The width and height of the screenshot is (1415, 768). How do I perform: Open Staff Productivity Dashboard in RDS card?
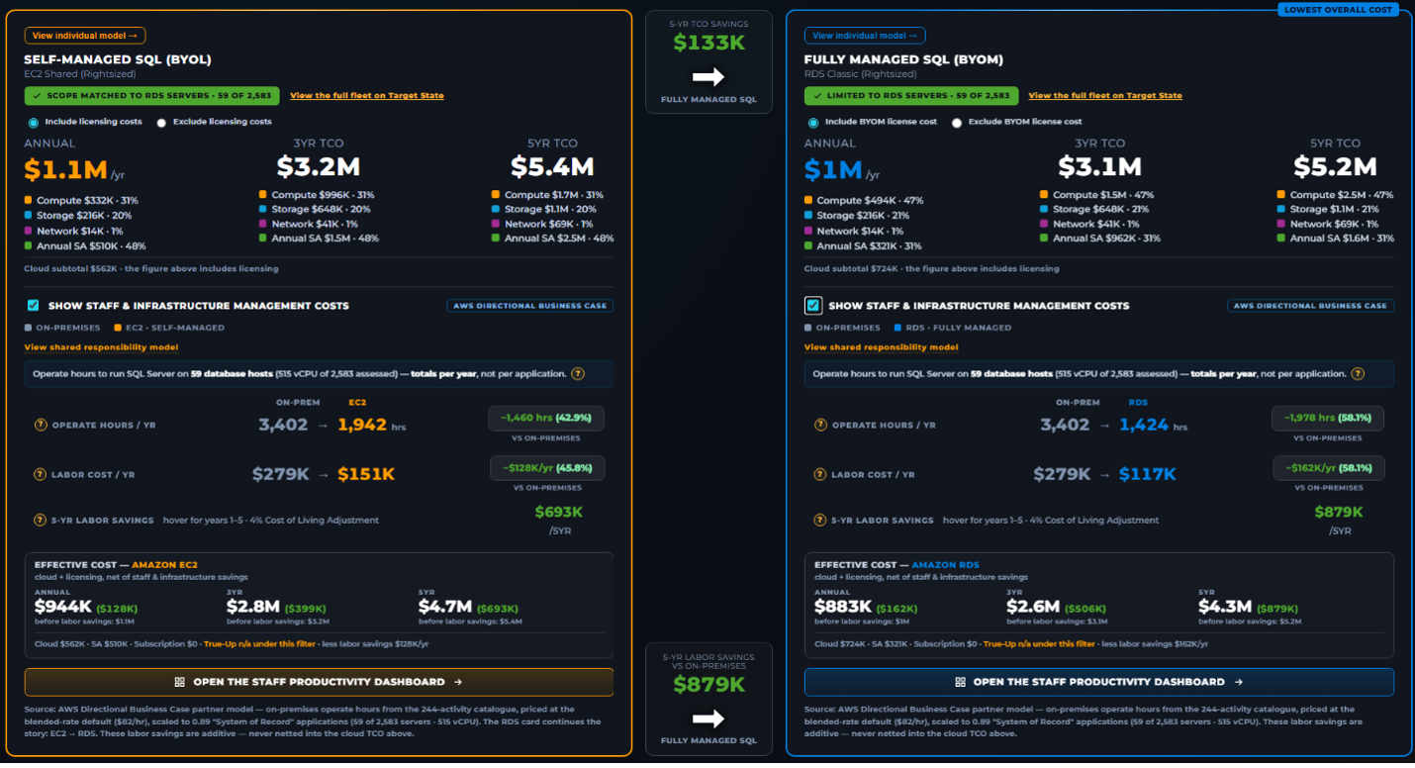click(1099, 682)
